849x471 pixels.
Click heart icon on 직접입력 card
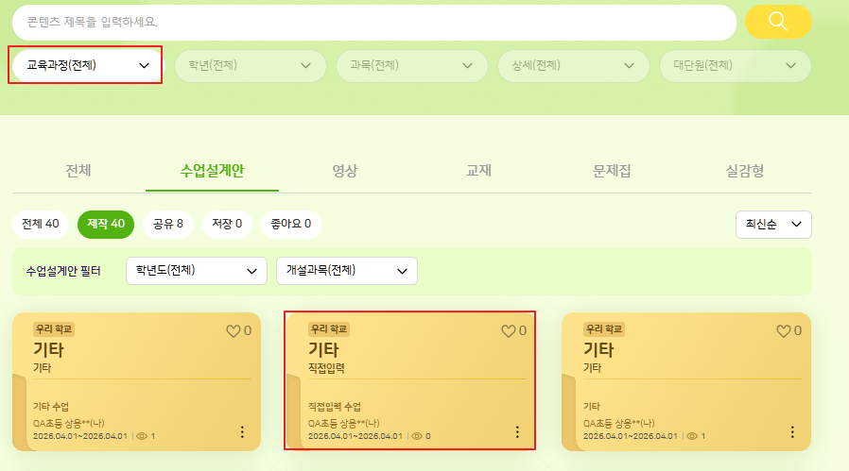(508, 331)
